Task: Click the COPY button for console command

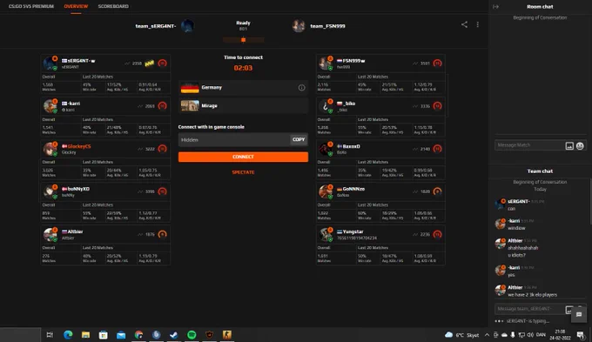Action: [x=299, y=139]
